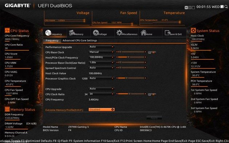The image size is (229, 143).
Task: Click the Host Clock Value 100.00MHz reading
Action: tap(95, 73)
